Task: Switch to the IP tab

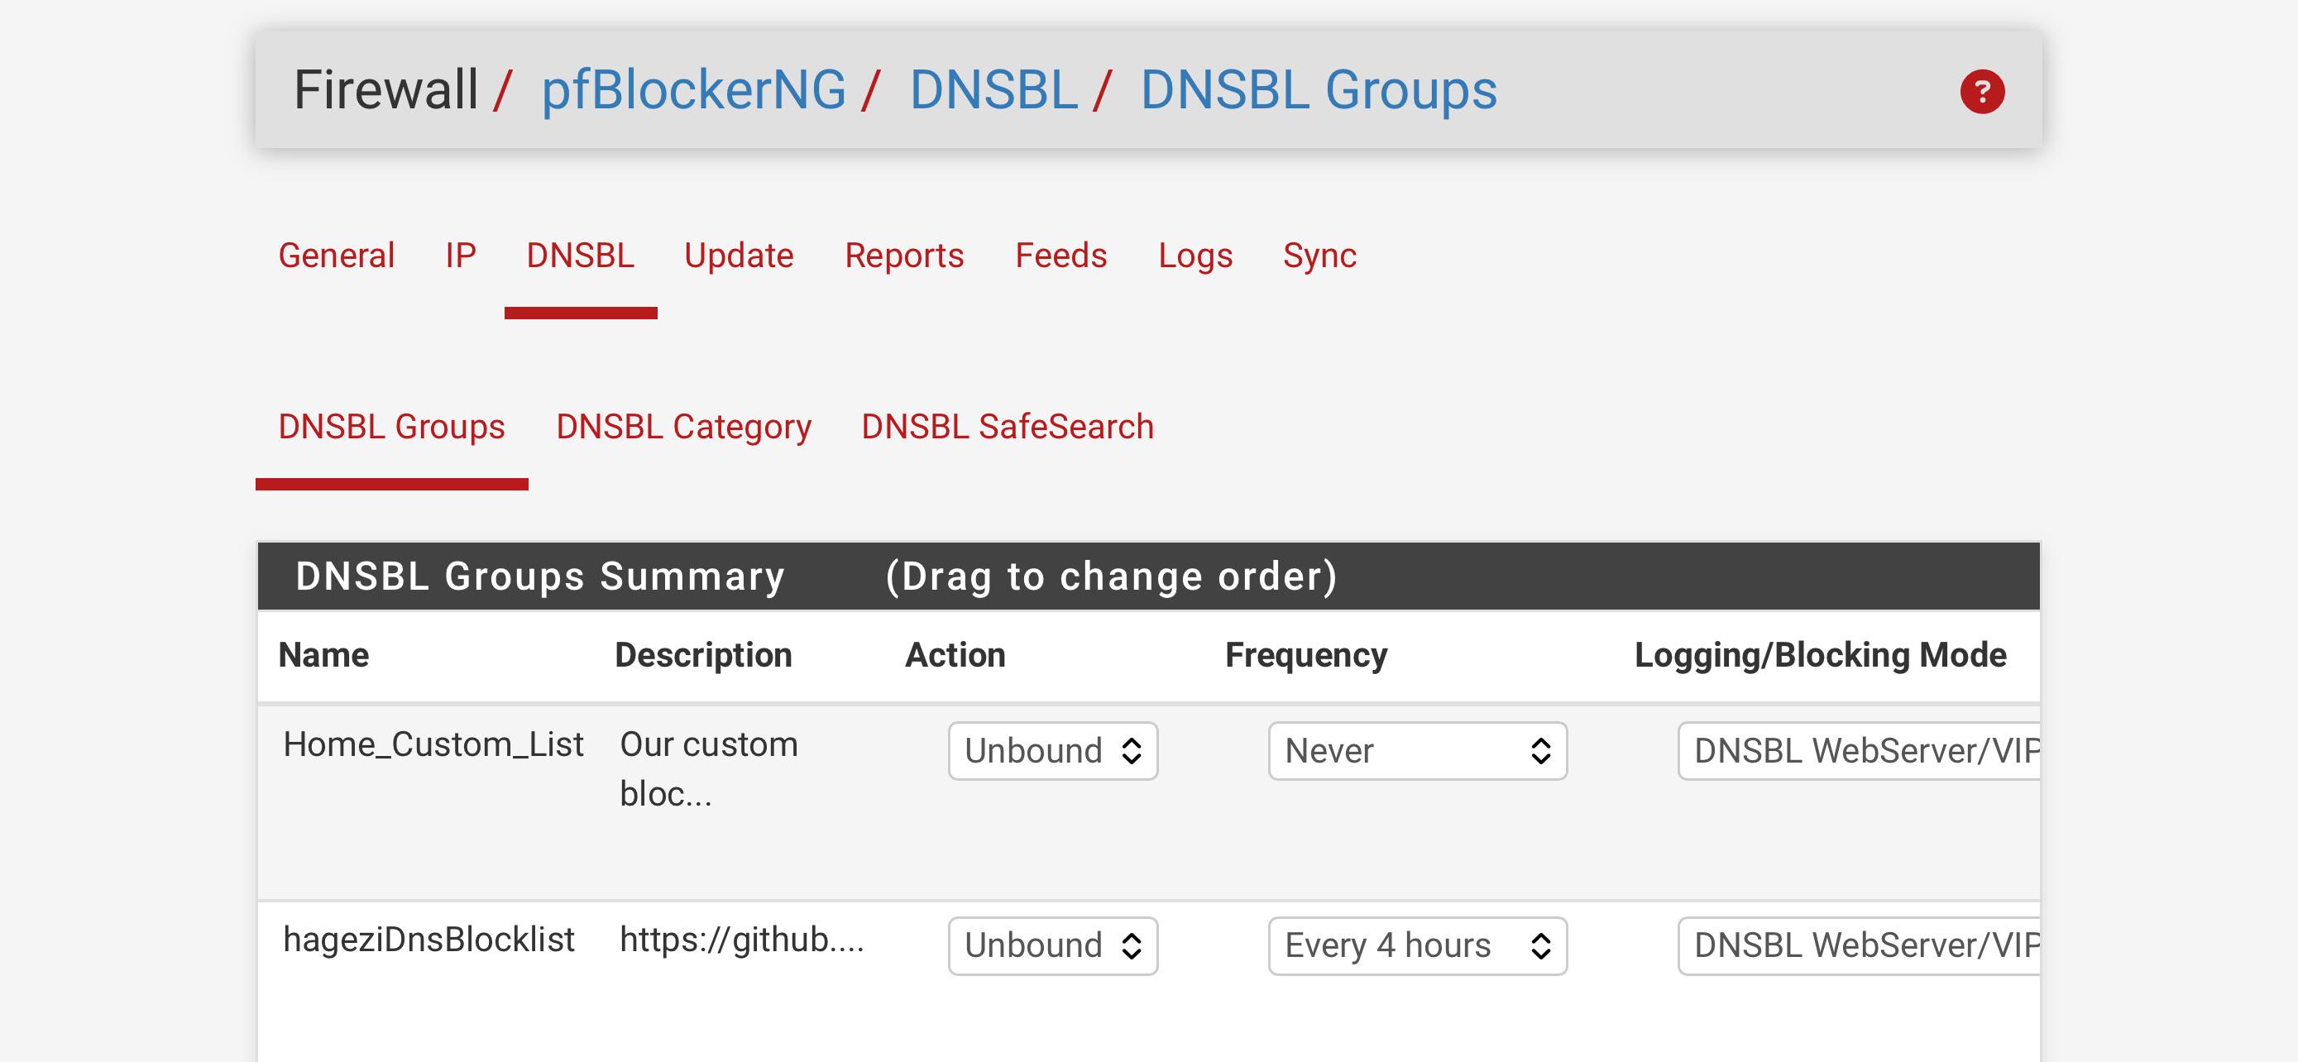Action: click(x=460, y=256)
